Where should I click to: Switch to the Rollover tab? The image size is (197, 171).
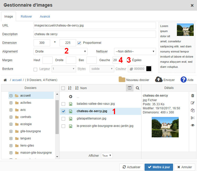coord(26,17)
